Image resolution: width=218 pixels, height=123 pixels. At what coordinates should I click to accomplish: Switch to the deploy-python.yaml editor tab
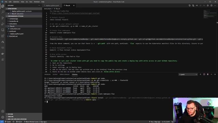[52, 5]
